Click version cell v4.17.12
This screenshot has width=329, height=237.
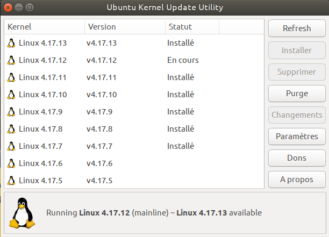(102, 60)
